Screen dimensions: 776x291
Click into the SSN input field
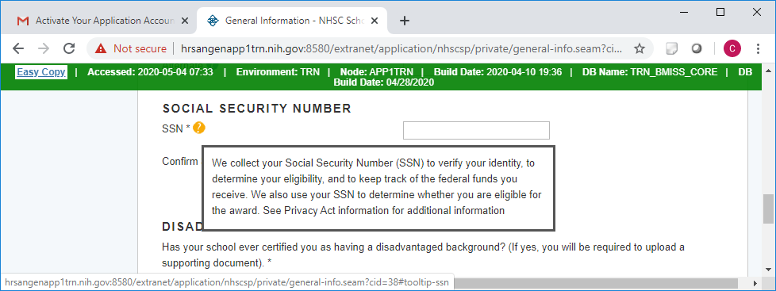coord(476,131)
